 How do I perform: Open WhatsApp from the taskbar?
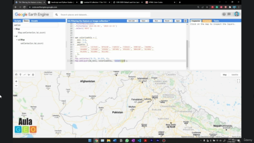coord(127,141)
